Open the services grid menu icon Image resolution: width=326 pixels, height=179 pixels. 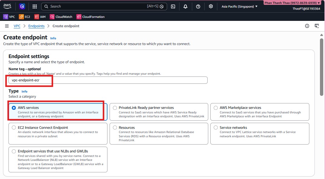(x=35, y=6)
